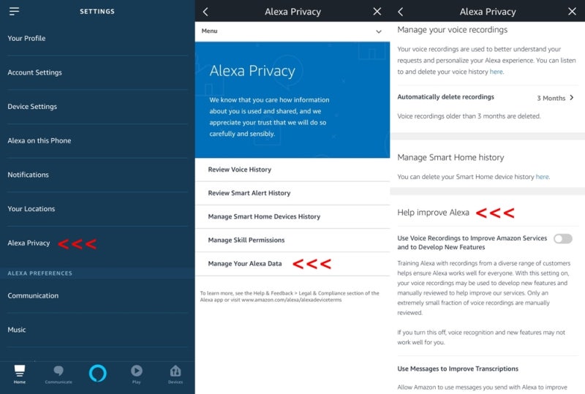The height and width of the screenshot is (394, 585).
Task: Click the Help improve Alexa heading
Action: (433, 213)
